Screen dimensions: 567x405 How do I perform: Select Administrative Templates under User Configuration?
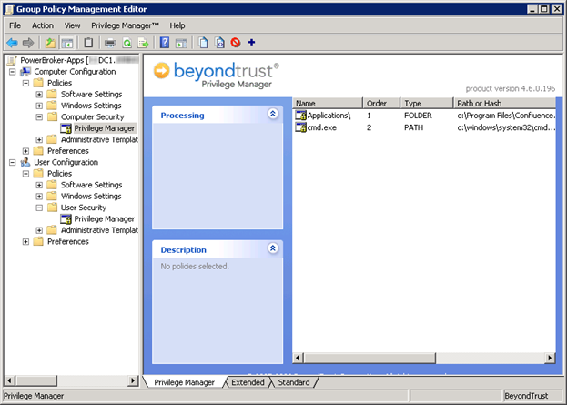(x=99, y=230)
